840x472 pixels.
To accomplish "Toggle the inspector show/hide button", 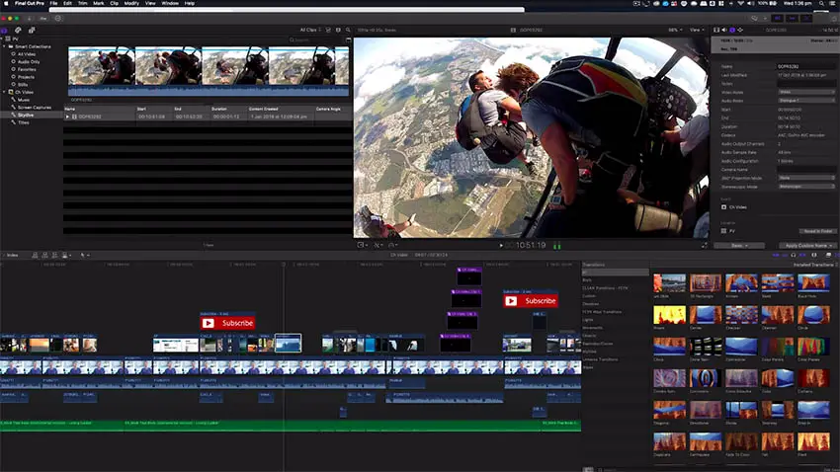I will click(x=806, y=18).
